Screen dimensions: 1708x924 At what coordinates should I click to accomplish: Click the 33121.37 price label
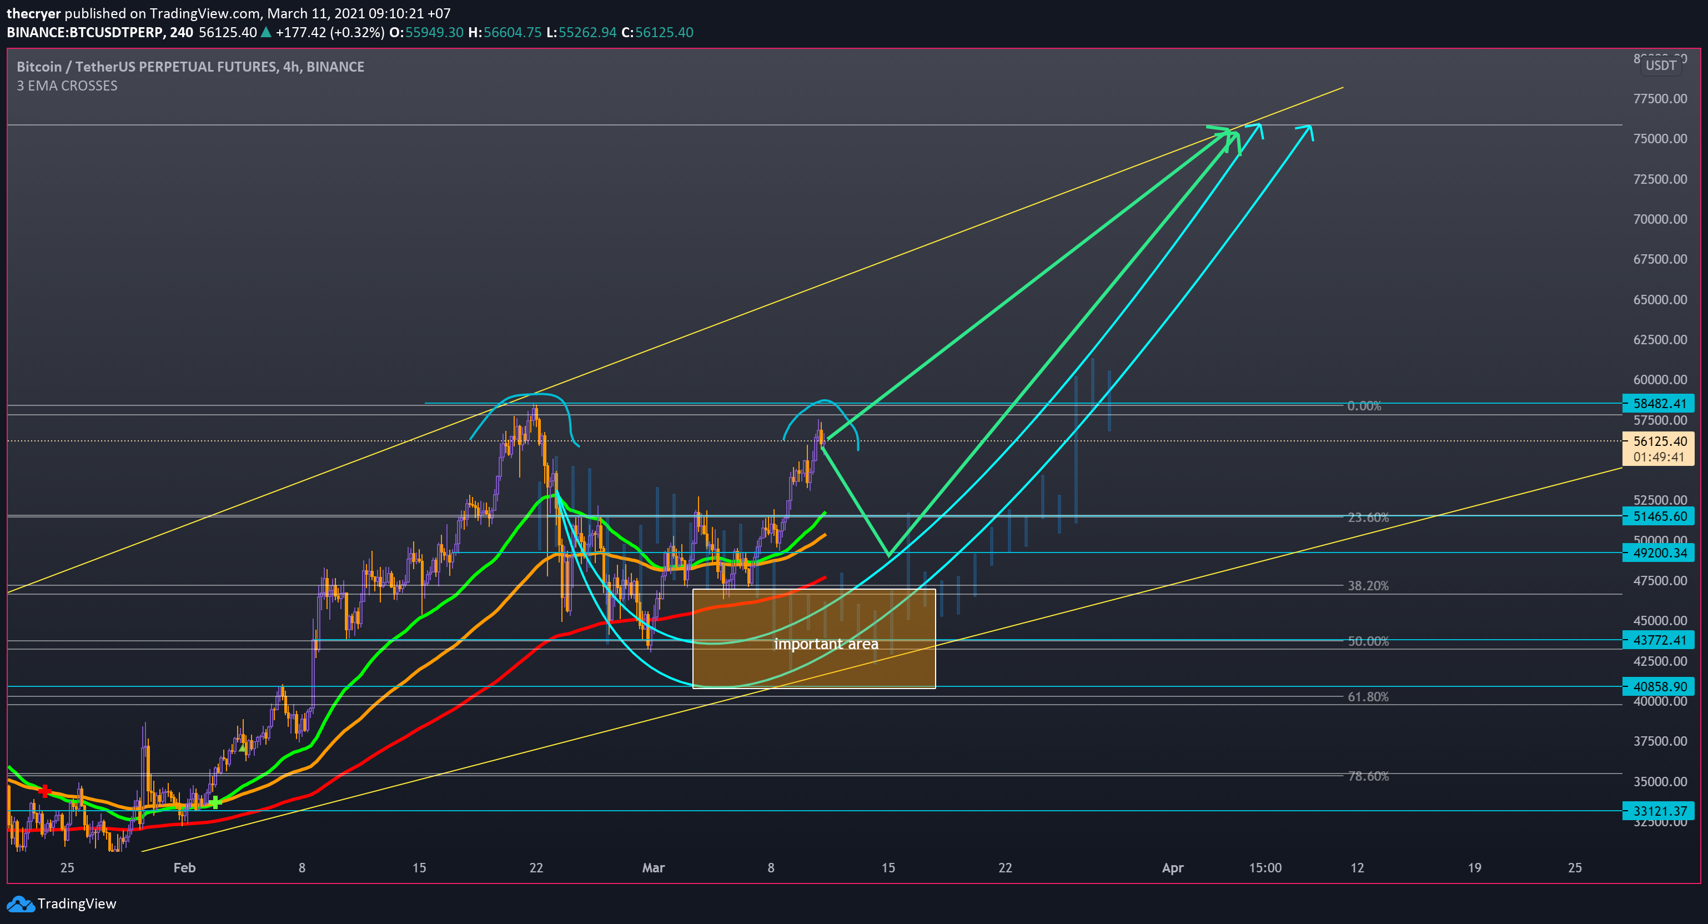point(1658,811)
